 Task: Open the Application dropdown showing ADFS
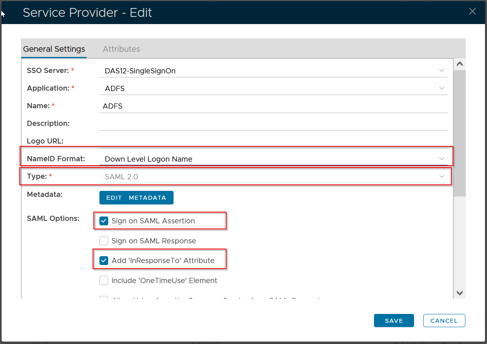[x=441, y=88]
